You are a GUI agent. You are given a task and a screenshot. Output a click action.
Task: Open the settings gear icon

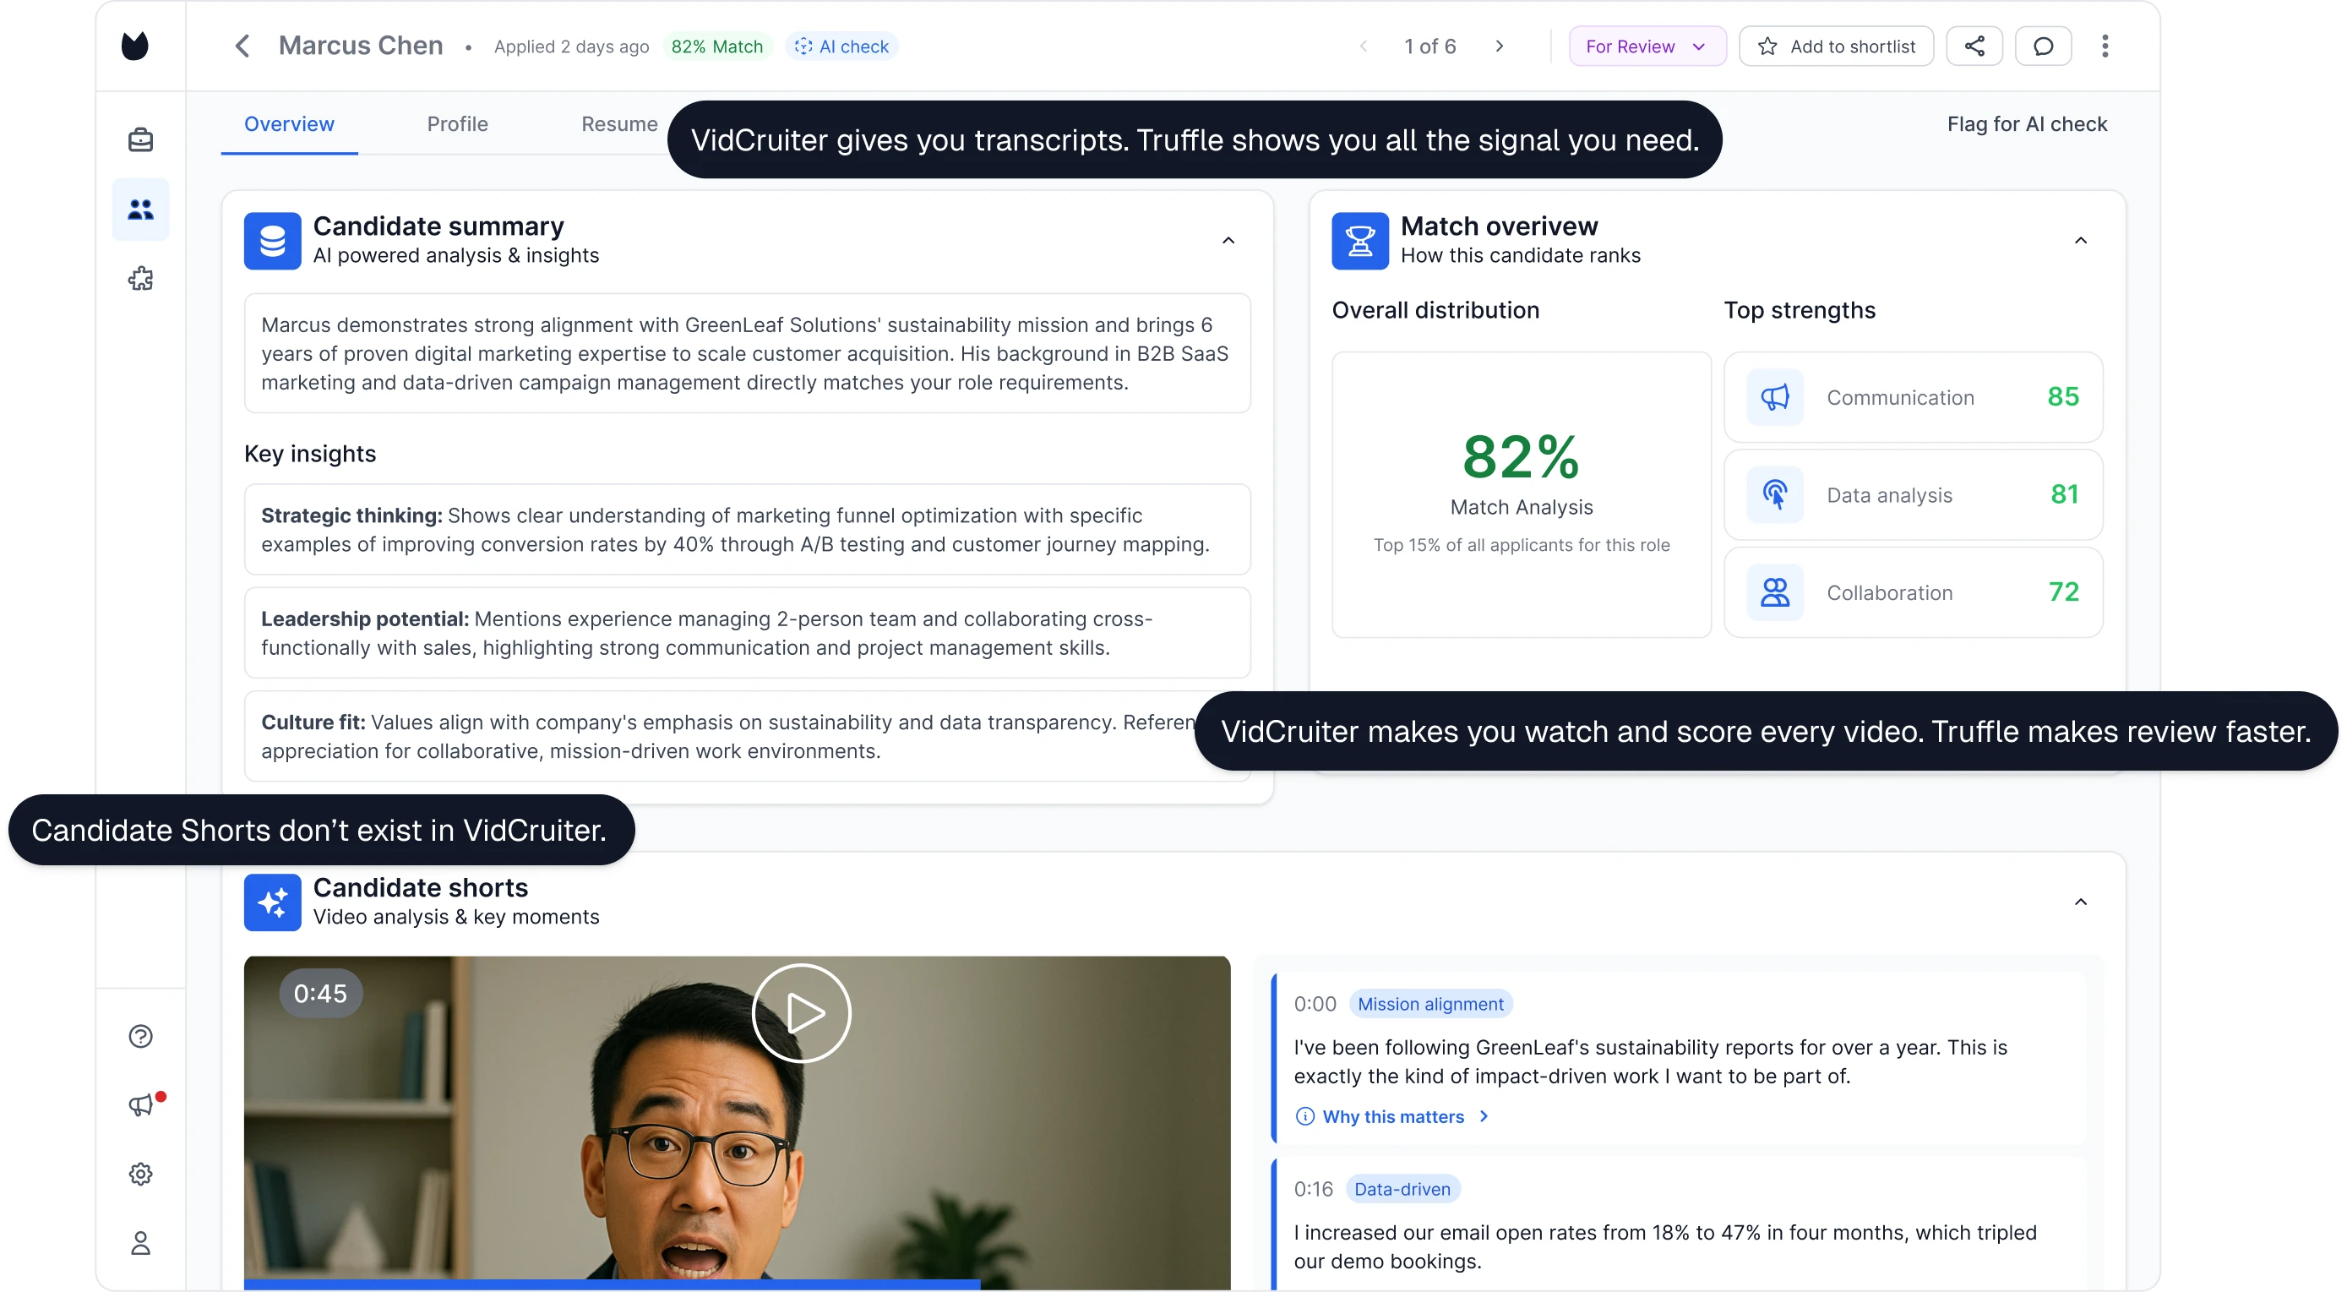click(140, 1174)
